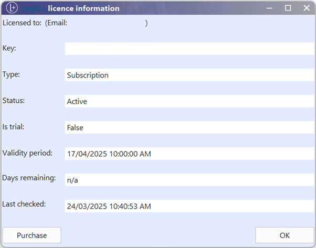The image size is (316, 248).
Task: Confirm with the OK button
Action: [x=284, y=235]
